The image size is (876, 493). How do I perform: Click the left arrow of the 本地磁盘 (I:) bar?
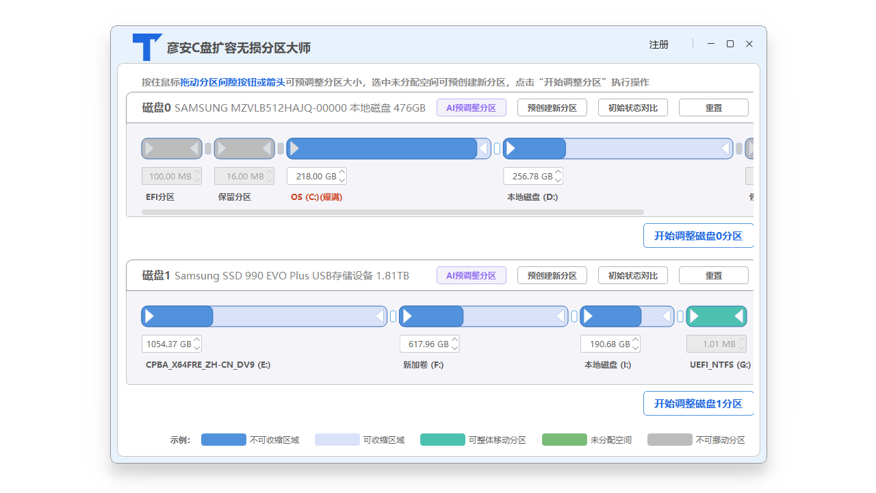click(588, 316)
